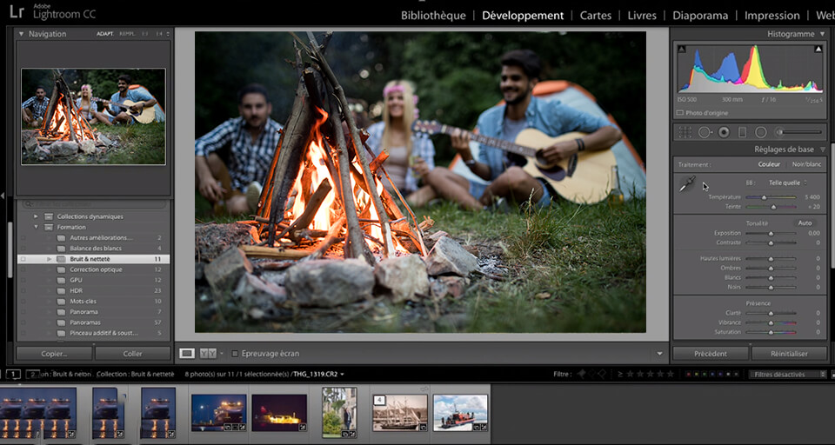Tick target box beside Bruit & netteté
Viewport: 835px width, 445px height.
point(23,259)
